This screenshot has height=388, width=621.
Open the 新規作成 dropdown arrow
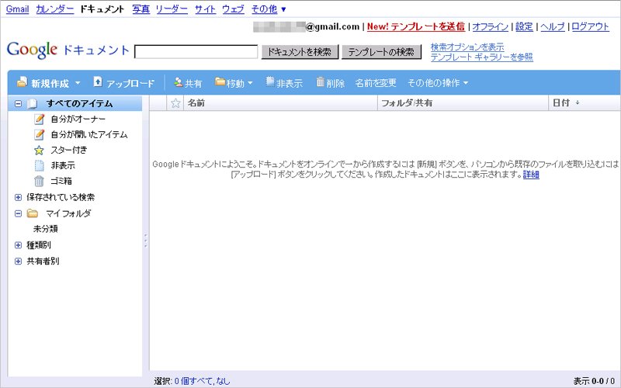[78, 83]
